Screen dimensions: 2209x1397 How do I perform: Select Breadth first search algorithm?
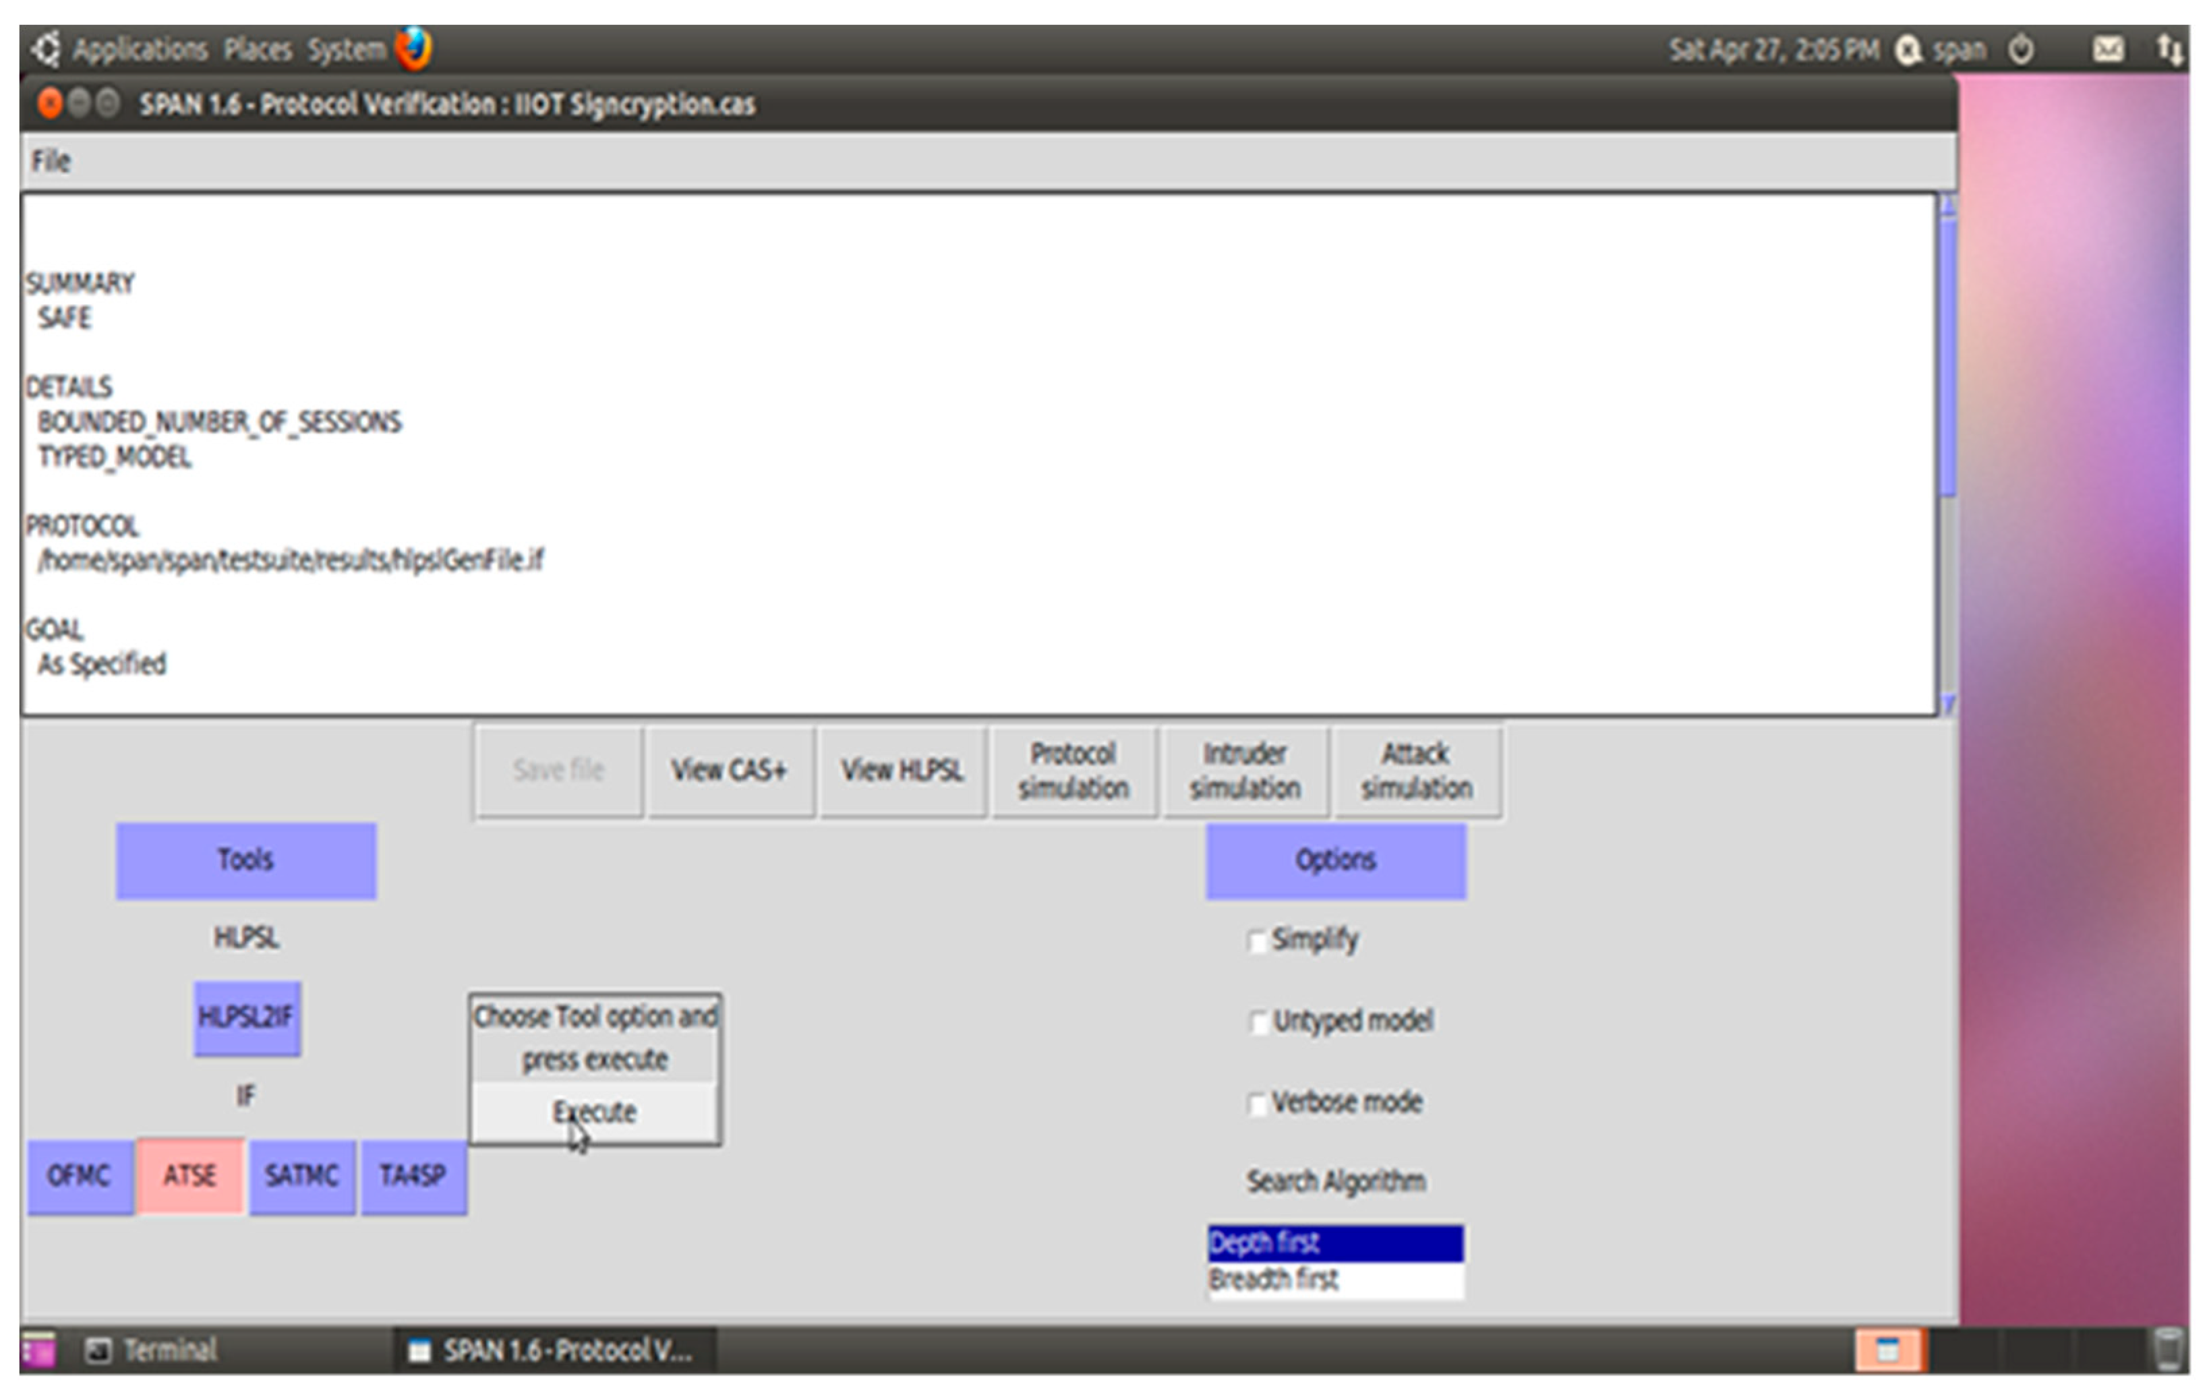1336,1280
